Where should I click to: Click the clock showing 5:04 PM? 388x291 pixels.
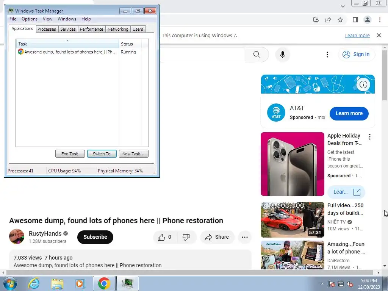point(369,281)
